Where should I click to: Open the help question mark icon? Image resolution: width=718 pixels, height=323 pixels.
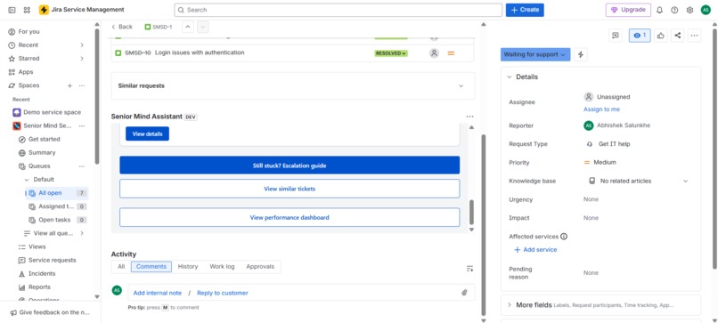[674, 10]
